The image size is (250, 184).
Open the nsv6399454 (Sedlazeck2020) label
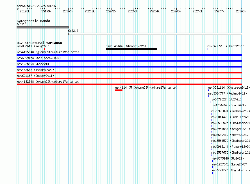tap(39, 58)
